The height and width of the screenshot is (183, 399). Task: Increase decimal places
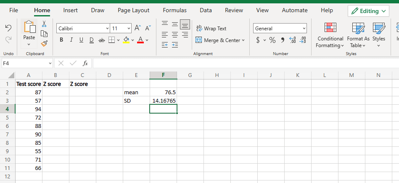coord(293,40)
